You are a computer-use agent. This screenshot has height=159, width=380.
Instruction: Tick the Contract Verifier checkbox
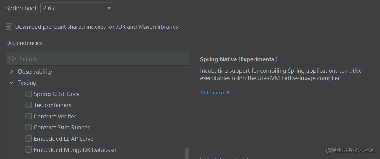[x=29, y=116]
